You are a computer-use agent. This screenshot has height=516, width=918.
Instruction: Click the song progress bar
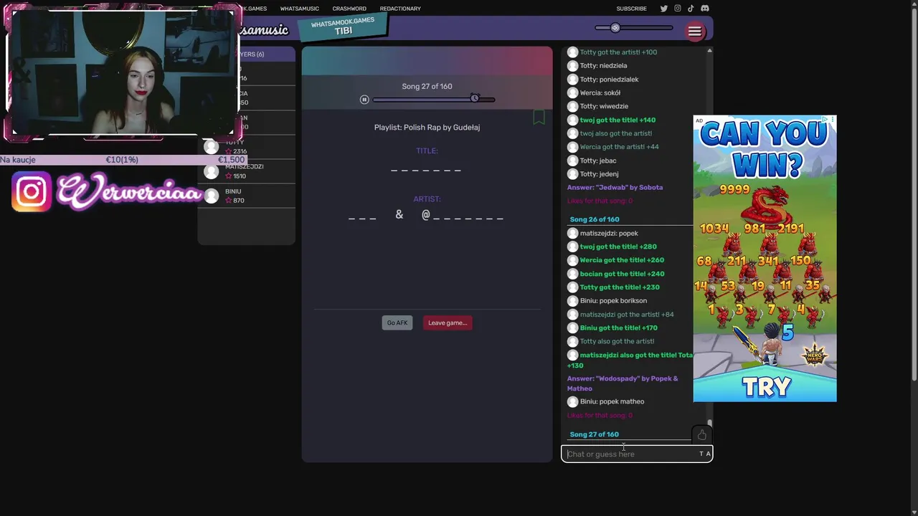433,100
